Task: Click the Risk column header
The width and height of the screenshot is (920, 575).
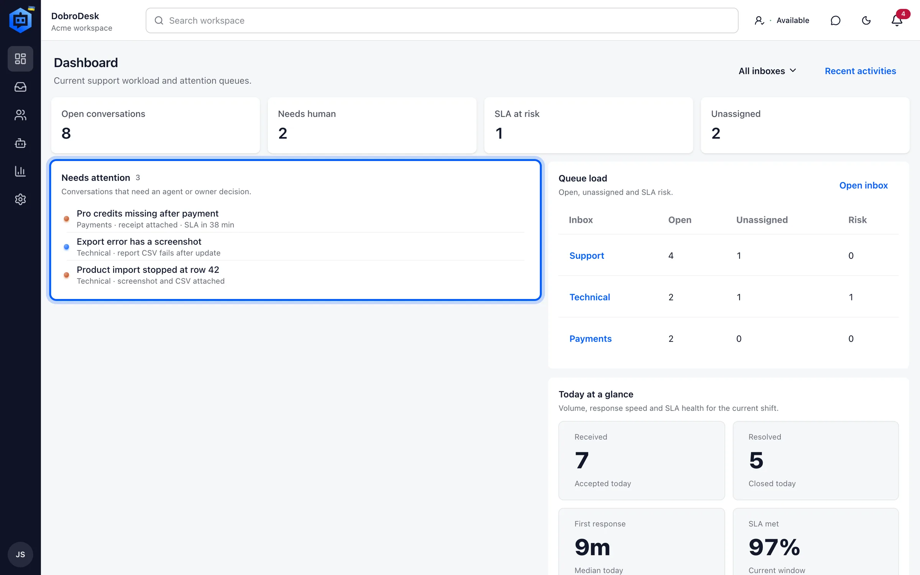Action: click(x=857, y=220)
